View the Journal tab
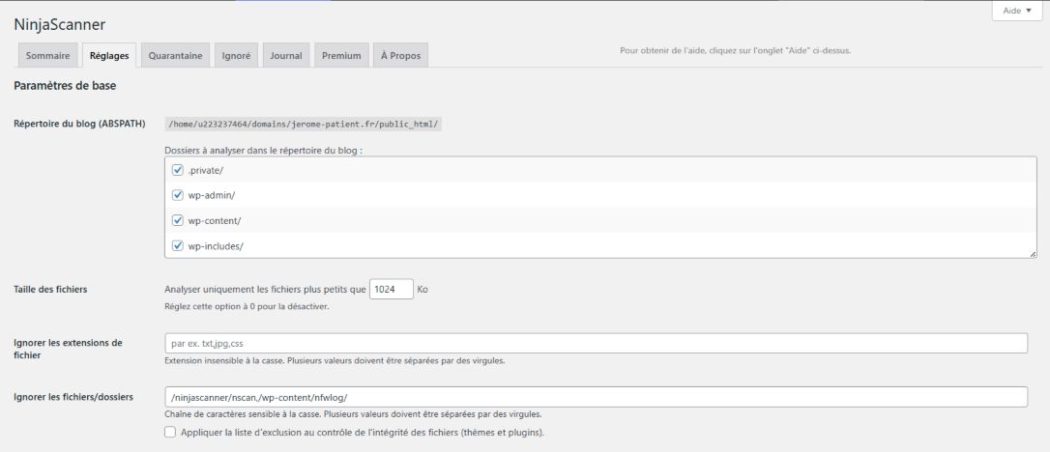Screen dimensions: 1050x452 [286, 56]
